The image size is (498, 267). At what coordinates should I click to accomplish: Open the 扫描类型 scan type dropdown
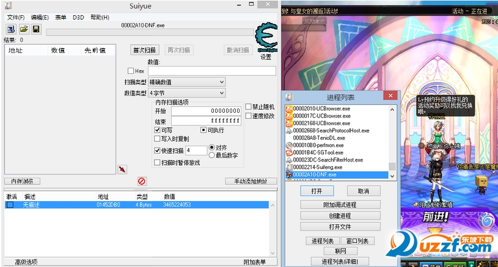pos(187,82)
